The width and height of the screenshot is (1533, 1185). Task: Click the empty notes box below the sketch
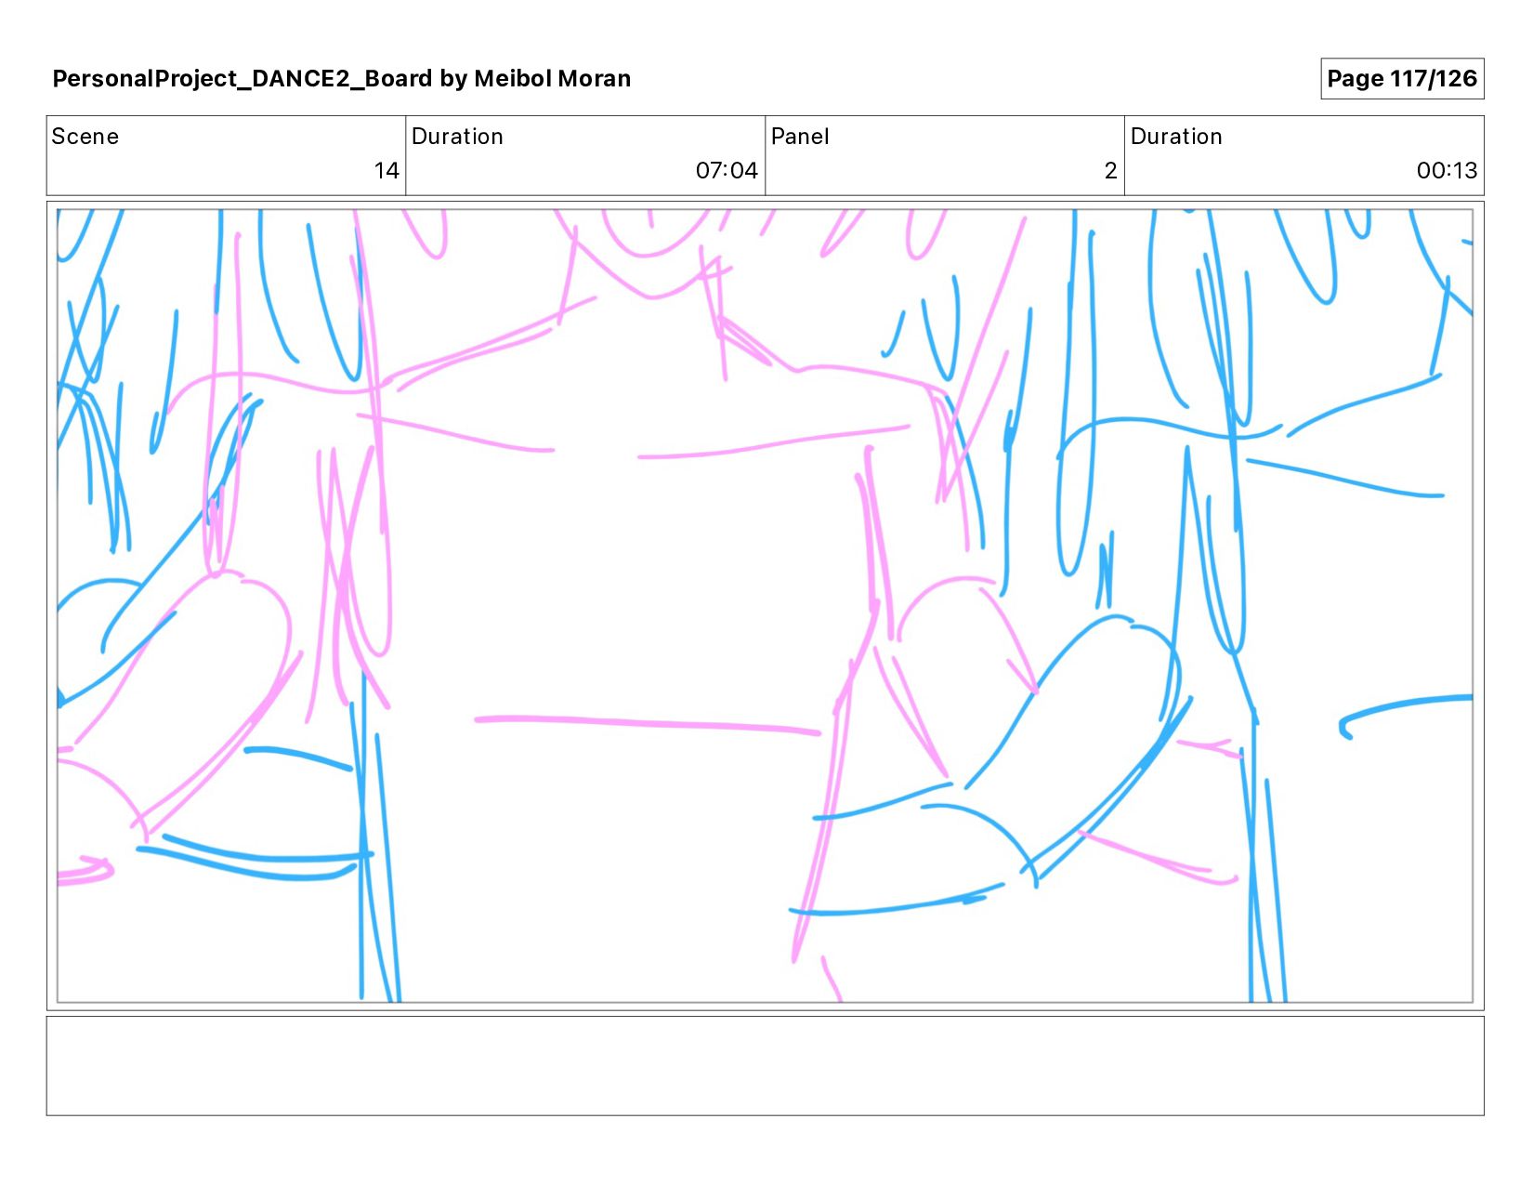pyautogui.click(x=765, y=1066)
